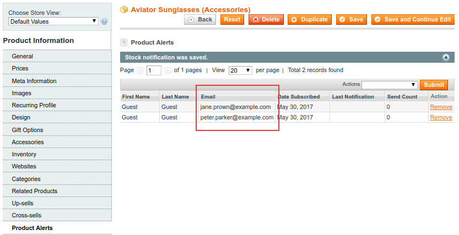Click 'Total 2 records found' text

(316, 70)
